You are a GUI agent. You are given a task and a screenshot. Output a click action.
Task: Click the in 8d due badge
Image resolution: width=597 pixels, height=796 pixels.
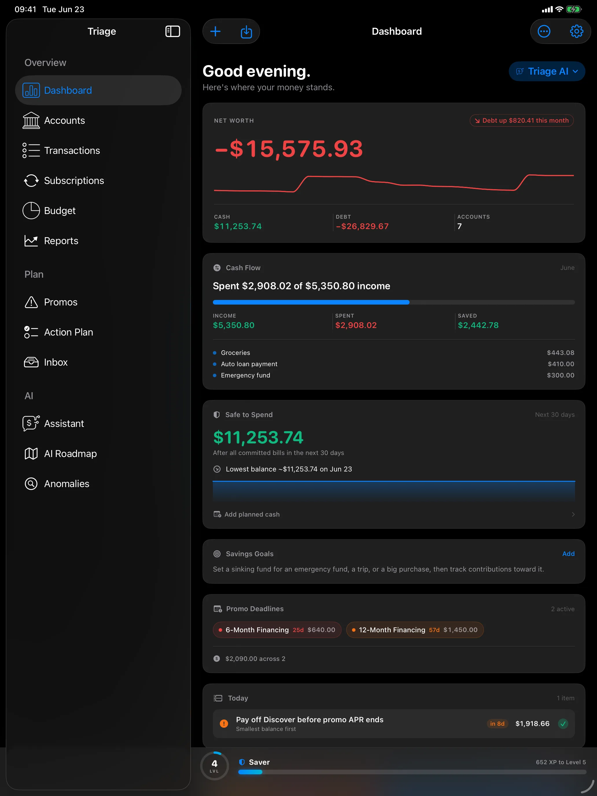click(x=497, y=724)
